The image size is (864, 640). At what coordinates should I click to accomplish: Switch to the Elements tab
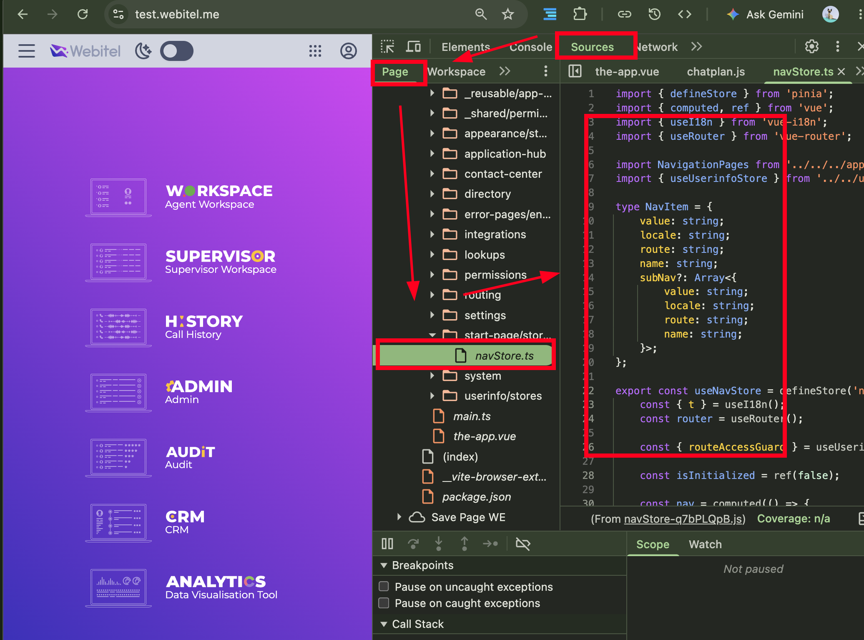click(466, 47)
